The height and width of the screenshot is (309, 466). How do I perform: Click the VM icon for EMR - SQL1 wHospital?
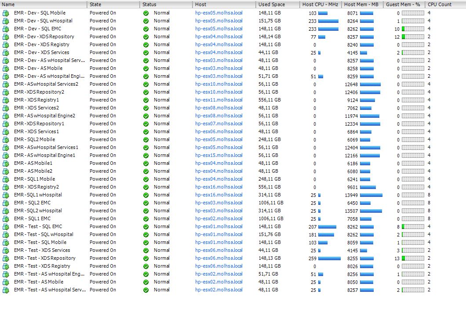click(x=6, y=195)
